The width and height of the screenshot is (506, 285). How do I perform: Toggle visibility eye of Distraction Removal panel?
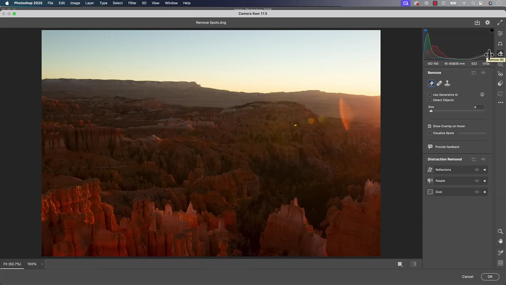pyautogui.click(x=483, y=159)
